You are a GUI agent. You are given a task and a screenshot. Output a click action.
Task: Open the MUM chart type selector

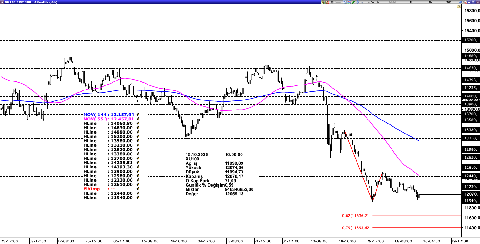click(392, 2)
